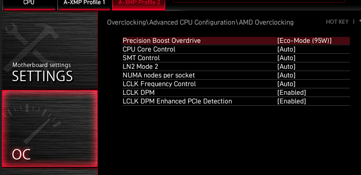This screenshot has width=361, height=175.
Task: Click the arrow icon beside HOT KEY
Action: pos(360,21)
